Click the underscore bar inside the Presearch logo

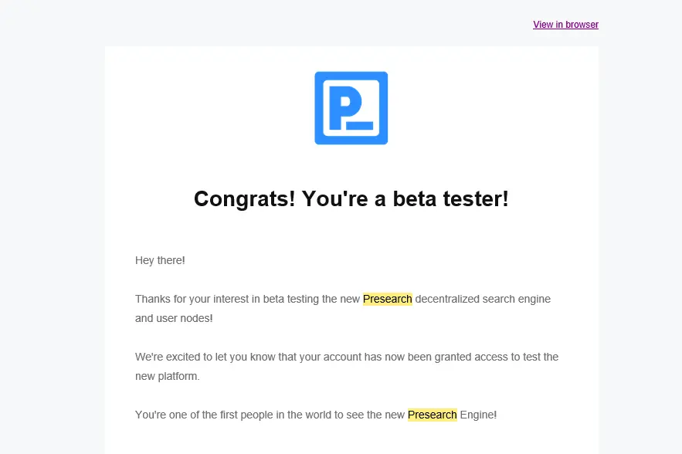click(359, 126)
